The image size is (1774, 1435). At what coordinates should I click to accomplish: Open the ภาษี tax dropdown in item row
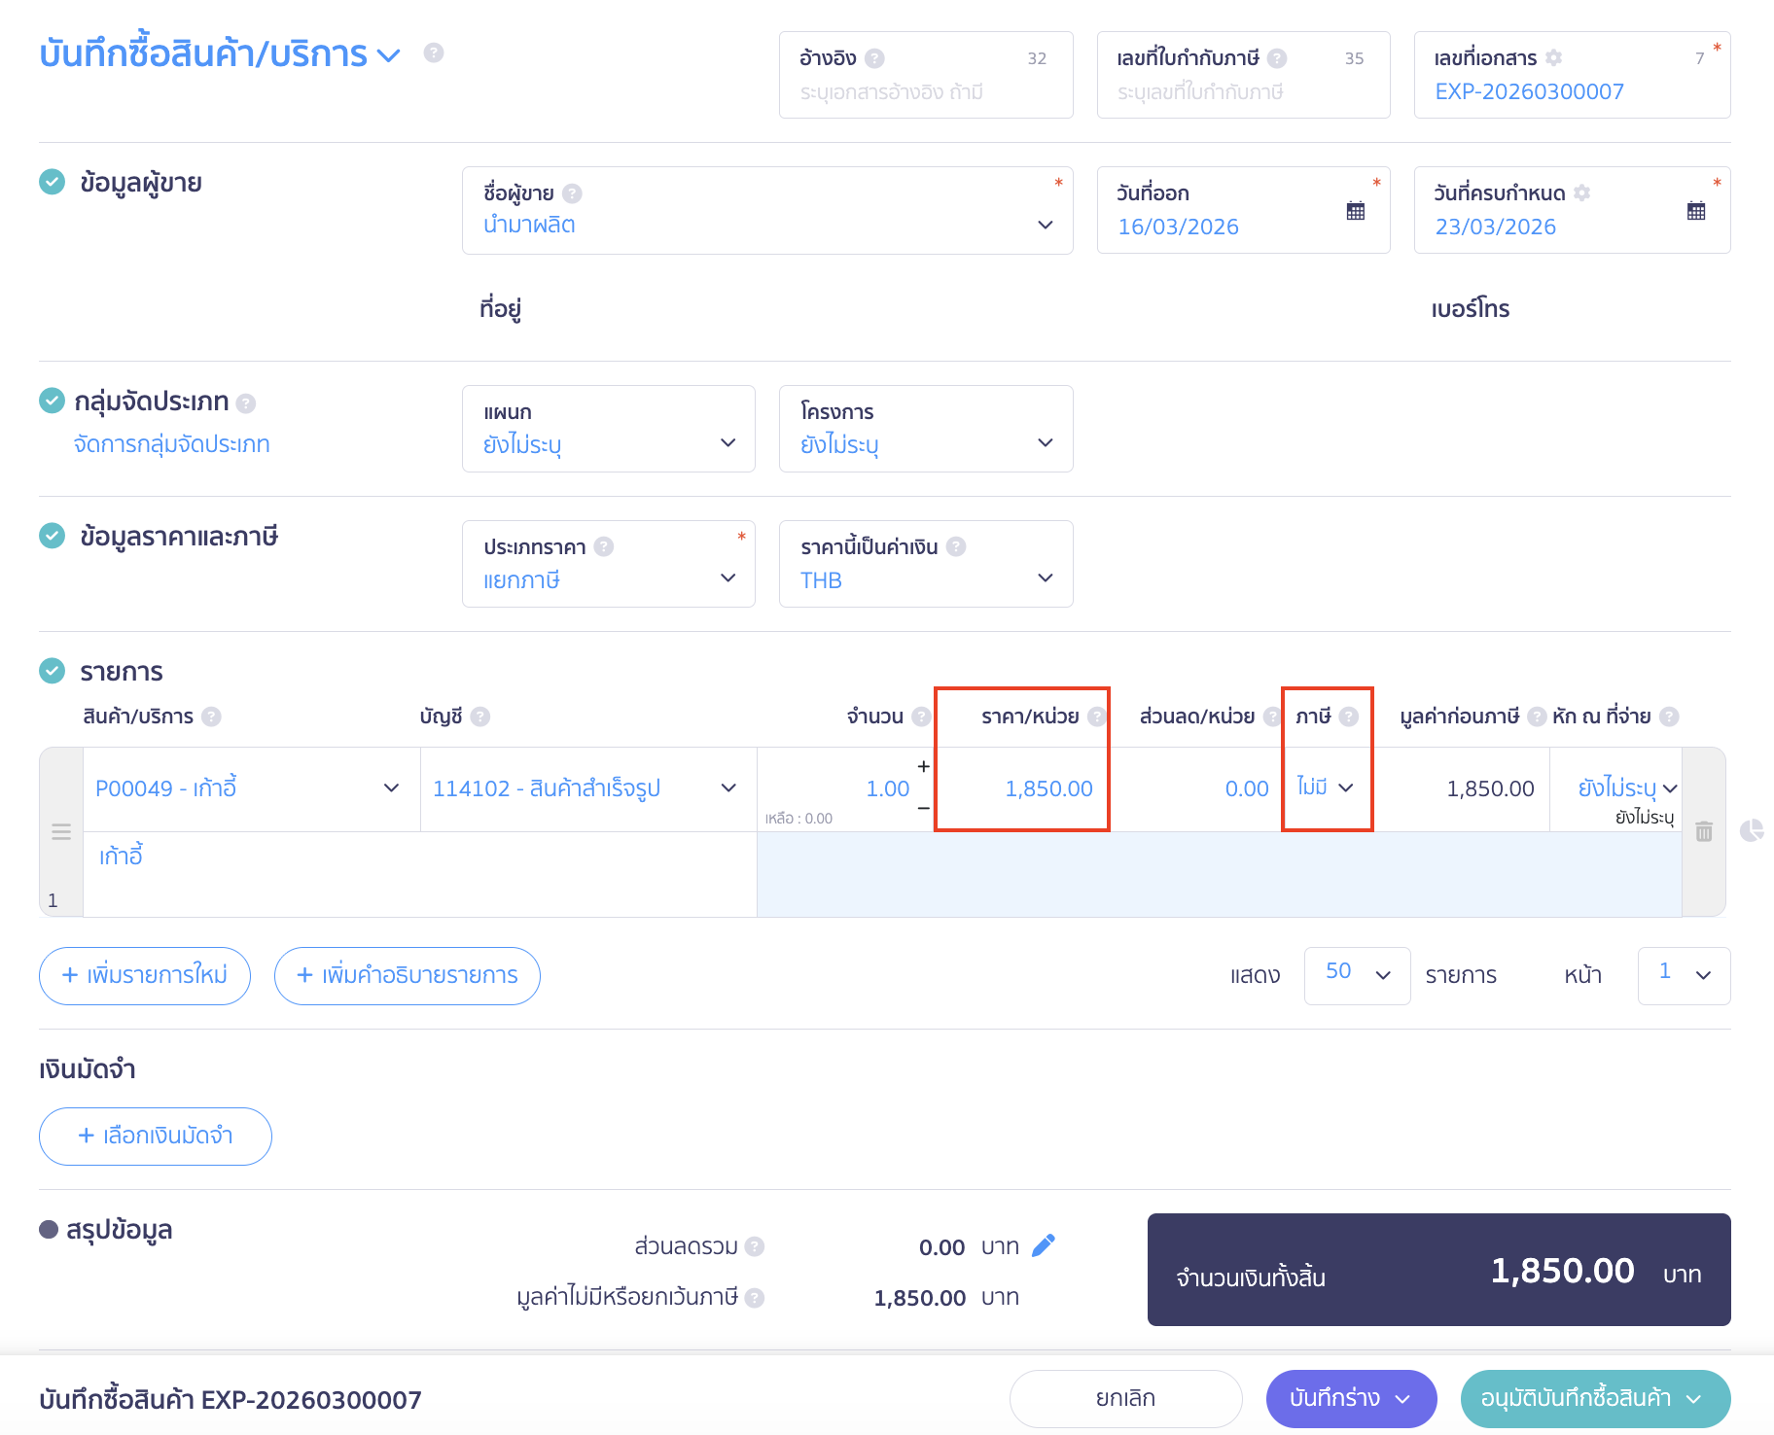coord(1326,787)
